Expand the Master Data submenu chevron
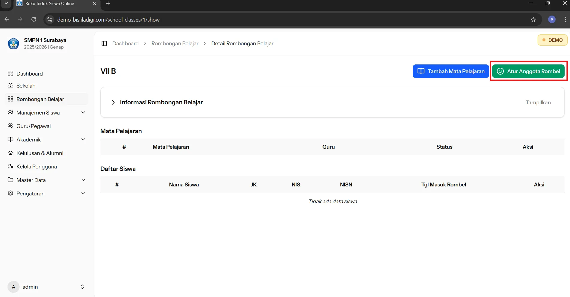 tap(83, 180)
